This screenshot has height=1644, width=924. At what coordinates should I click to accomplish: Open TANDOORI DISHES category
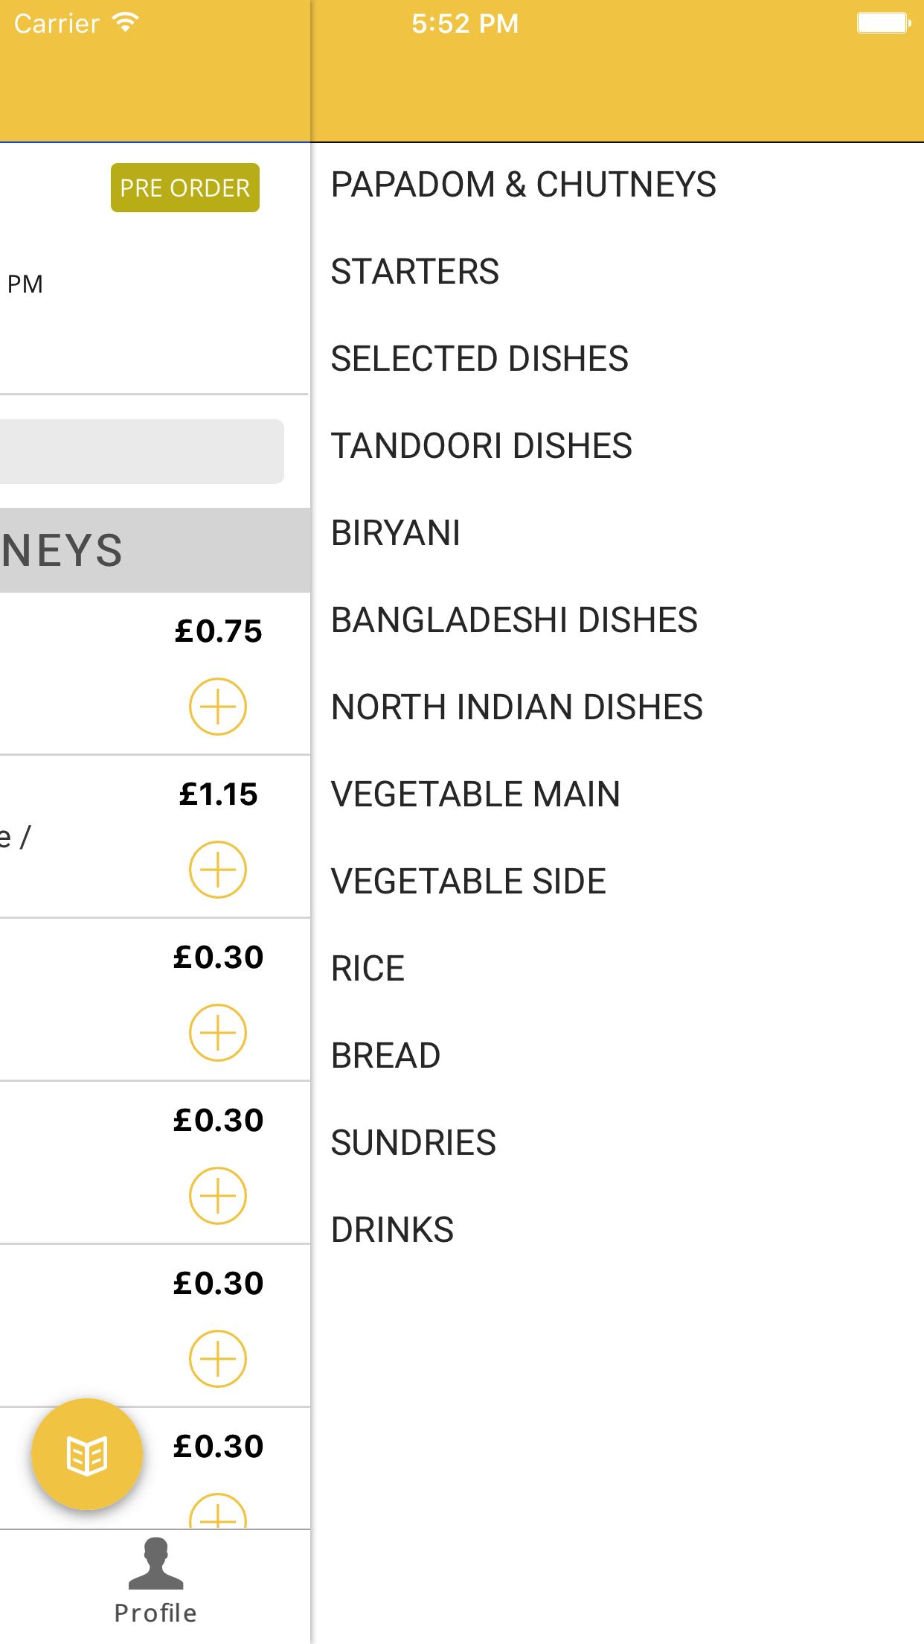[x=481, y=446]
